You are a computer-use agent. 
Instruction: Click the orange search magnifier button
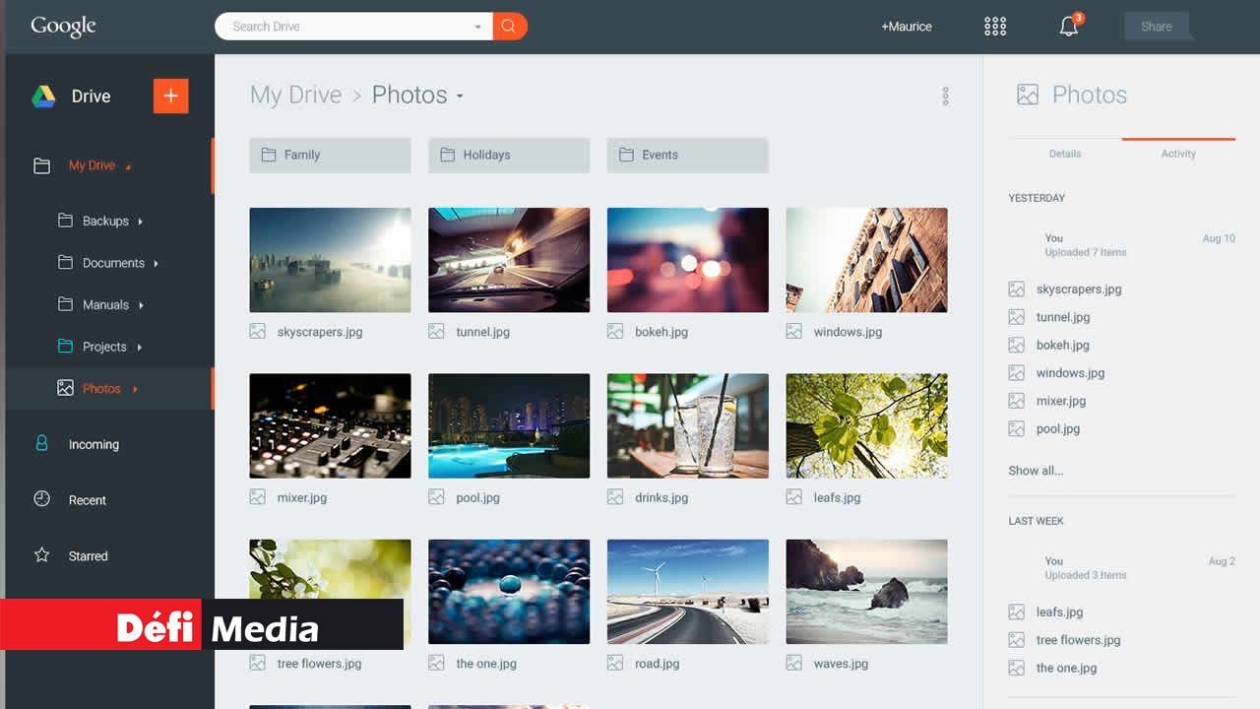tap(509, 27)
